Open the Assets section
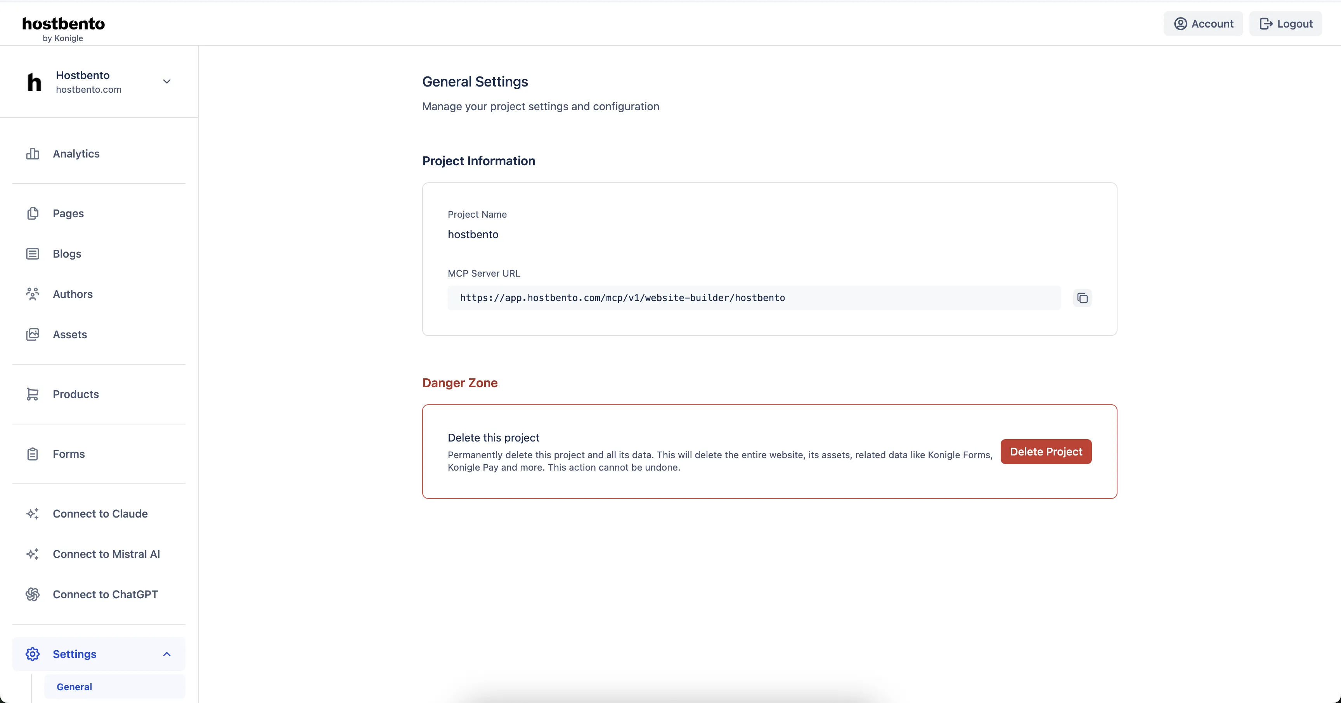 (x=70, y=334)
